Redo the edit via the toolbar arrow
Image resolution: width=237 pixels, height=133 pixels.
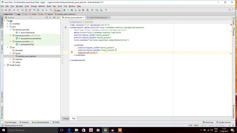coord(18,10)
